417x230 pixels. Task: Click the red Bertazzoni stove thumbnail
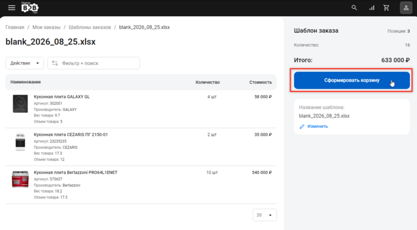[20, 179]
